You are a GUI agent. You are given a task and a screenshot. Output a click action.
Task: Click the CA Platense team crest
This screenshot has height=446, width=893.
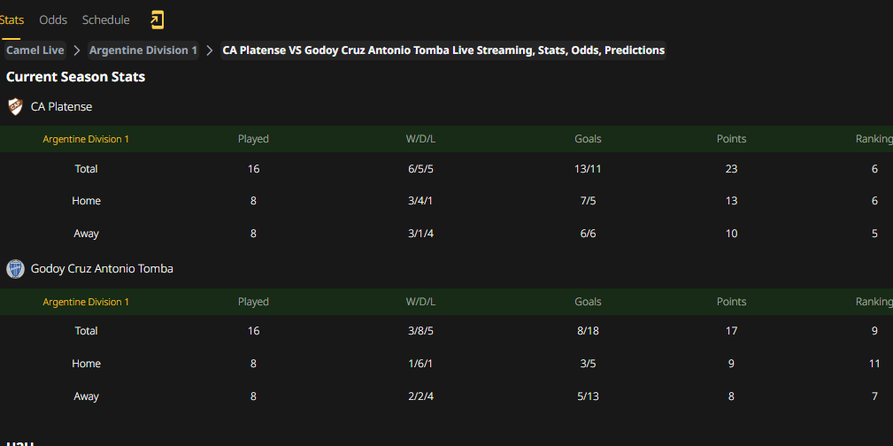pos(15,106)
